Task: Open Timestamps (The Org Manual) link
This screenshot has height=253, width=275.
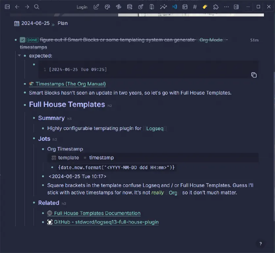Action: coord(71,84)
